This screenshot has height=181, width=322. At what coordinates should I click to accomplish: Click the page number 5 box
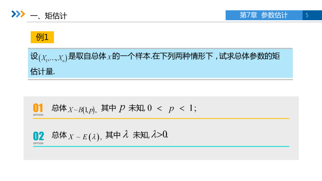pos(312,15)
